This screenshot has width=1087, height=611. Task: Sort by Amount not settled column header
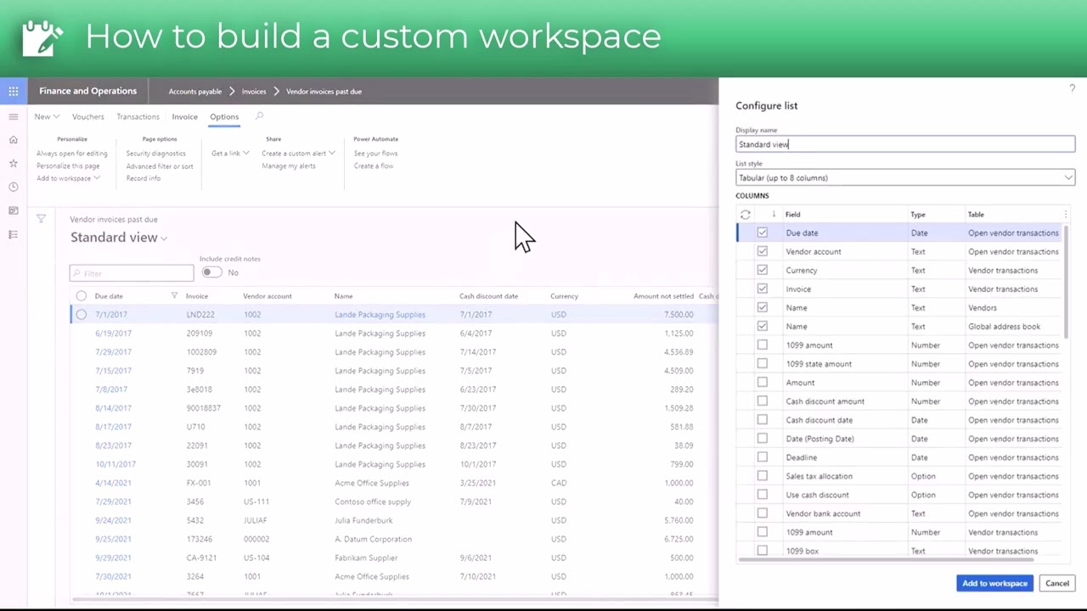coord(663,296)
